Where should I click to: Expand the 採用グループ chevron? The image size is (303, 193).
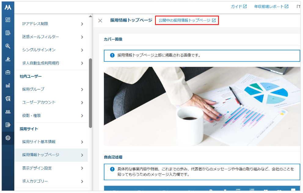coord(82,89)
